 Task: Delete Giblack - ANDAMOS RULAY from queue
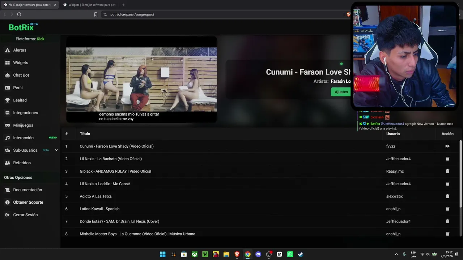click(447, 171)
